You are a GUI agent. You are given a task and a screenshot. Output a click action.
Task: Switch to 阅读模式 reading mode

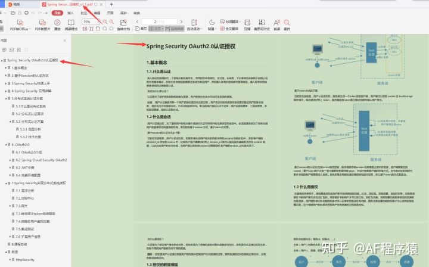point(71,25)
